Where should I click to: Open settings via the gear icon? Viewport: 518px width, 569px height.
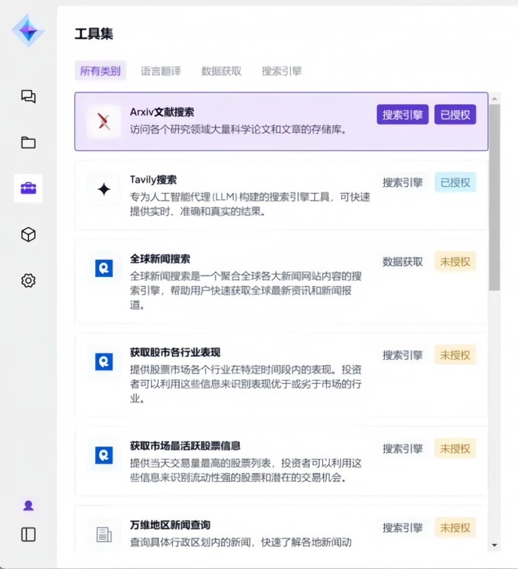28,280
